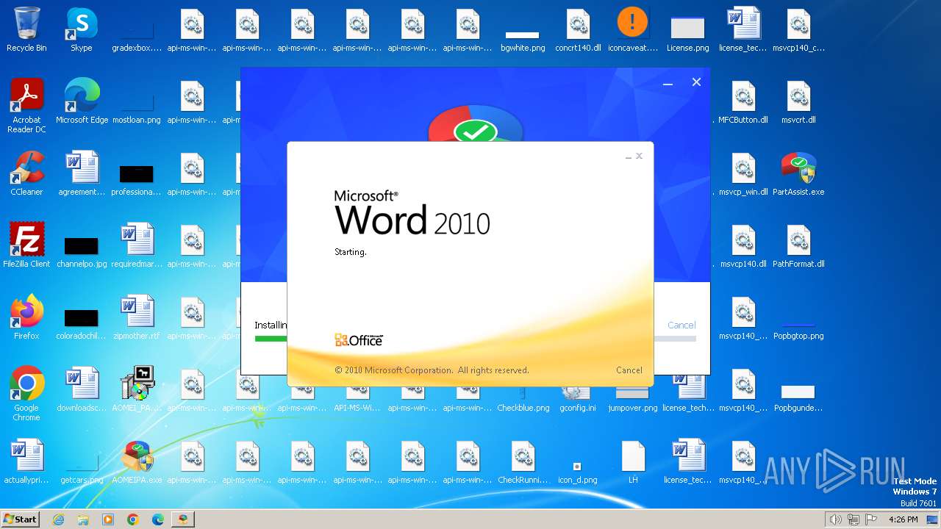Select the icon_d.png file
Viewport: 941px width, 529px height.
pos(578,472)
